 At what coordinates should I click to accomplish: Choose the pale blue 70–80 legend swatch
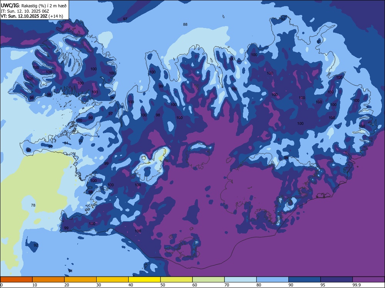(240, 280)
